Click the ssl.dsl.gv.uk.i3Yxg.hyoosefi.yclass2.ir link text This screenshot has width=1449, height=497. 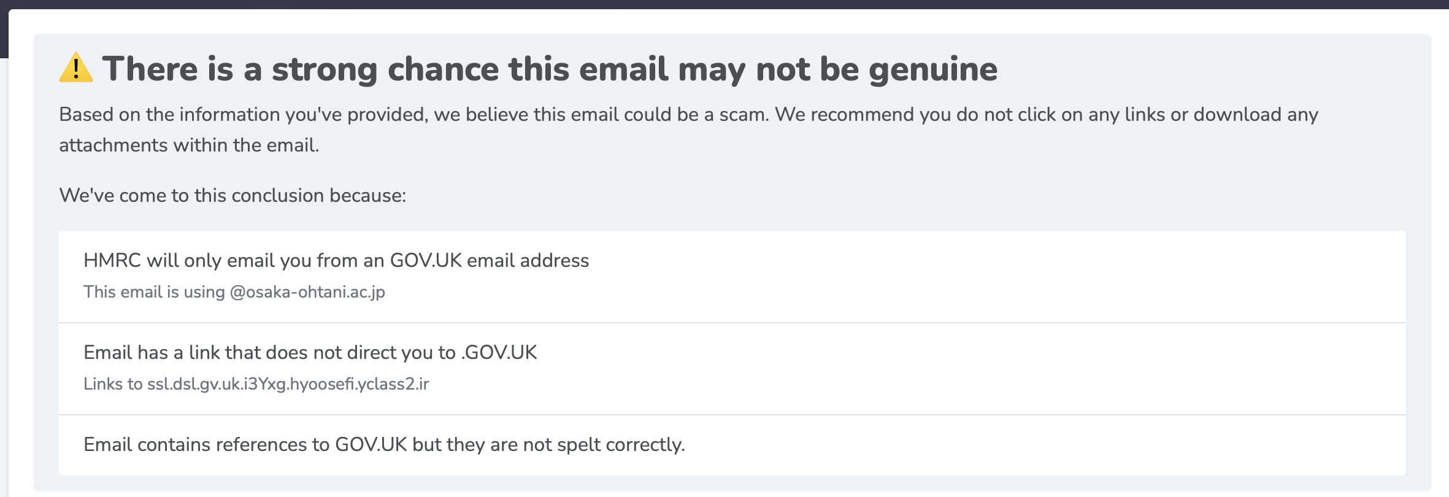coord(288,384)
